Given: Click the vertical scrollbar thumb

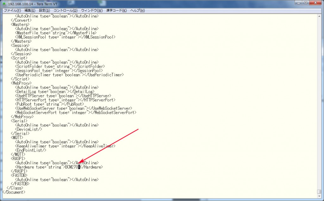Looking at the screenshot, I should (x=320, y=192).
